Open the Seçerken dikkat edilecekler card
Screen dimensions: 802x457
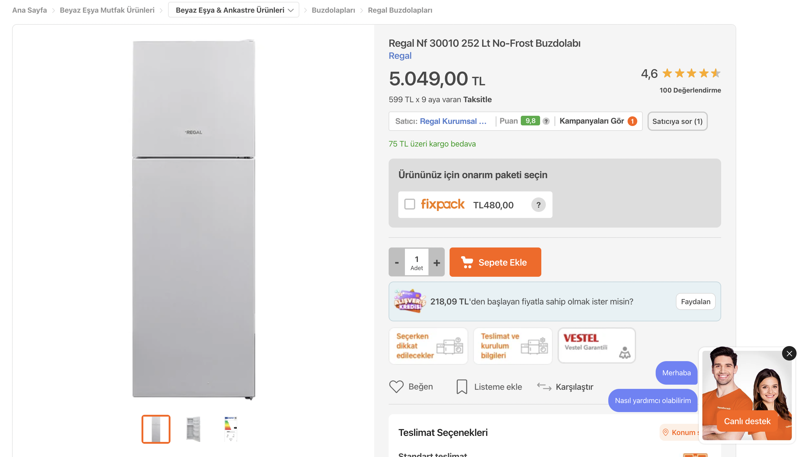pyautogui.click(x=428, y=346)
